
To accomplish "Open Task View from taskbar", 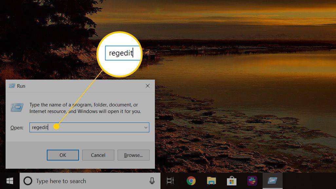I will coord(170,181).
